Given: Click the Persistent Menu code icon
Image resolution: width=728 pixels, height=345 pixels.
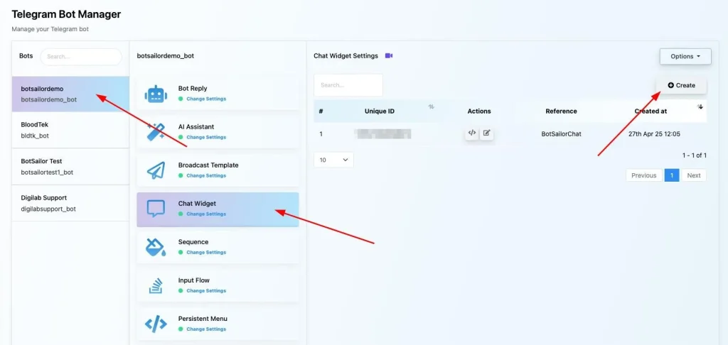Looking at the screenshot, I should pos(156,324).
